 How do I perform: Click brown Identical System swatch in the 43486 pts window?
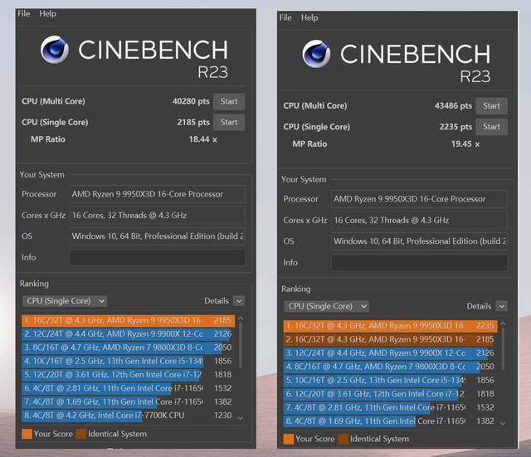click(x=342, y=439)
